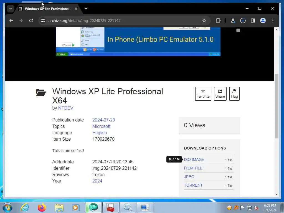Click the browser back arrow

pos(11,21)
